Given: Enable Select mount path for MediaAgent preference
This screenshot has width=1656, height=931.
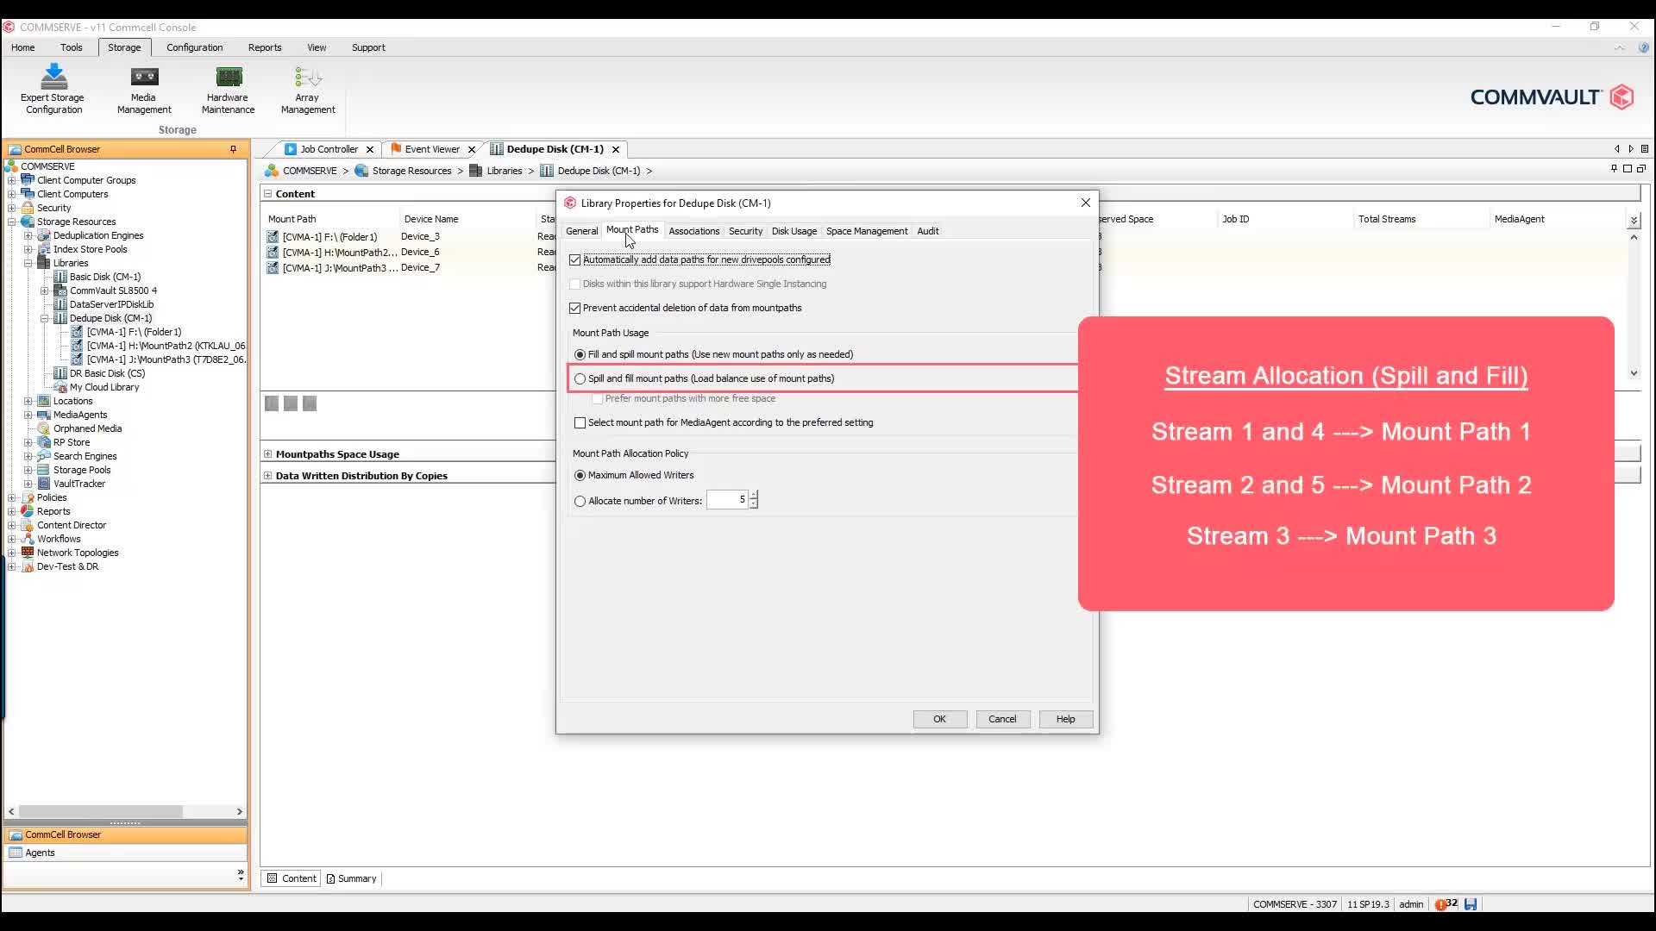Looking at the screenshot, I should coord(579,422).
